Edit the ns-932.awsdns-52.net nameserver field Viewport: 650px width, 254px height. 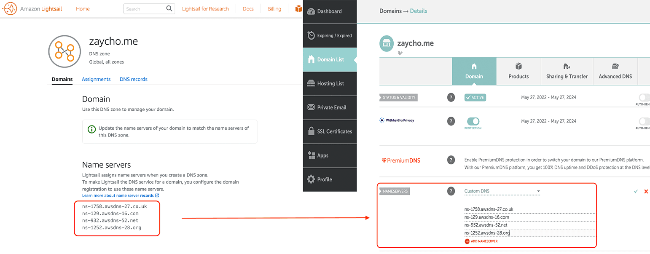coord(530,225)
